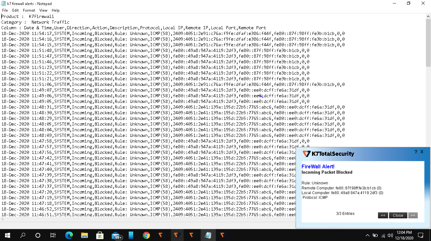This screenshot has width=431, height=241.
Task: Open the Edit menu in Notepad
Action: point(15,10)
